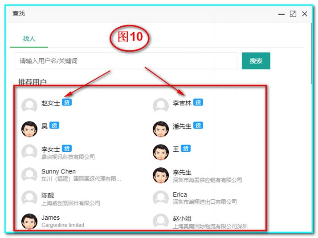Click company 深圳市海展供应链有有限公司
Screen dimensions: 318x238
208,180
